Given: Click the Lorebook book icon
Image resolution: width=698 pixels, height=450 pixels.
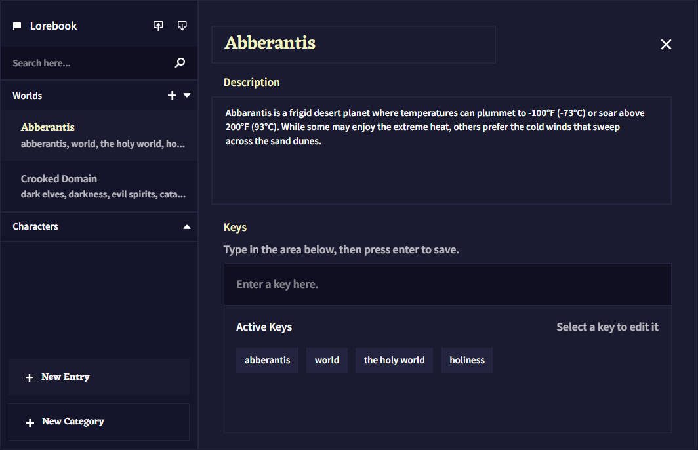Looking at the screenshot, I should point(17,26).
